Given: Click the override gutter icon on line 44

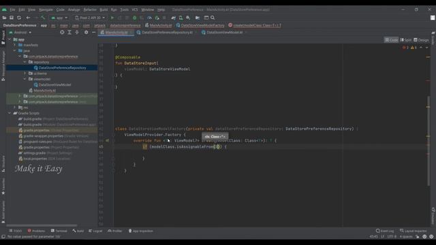Looking at the screenshot, I should tap(107, 141).
